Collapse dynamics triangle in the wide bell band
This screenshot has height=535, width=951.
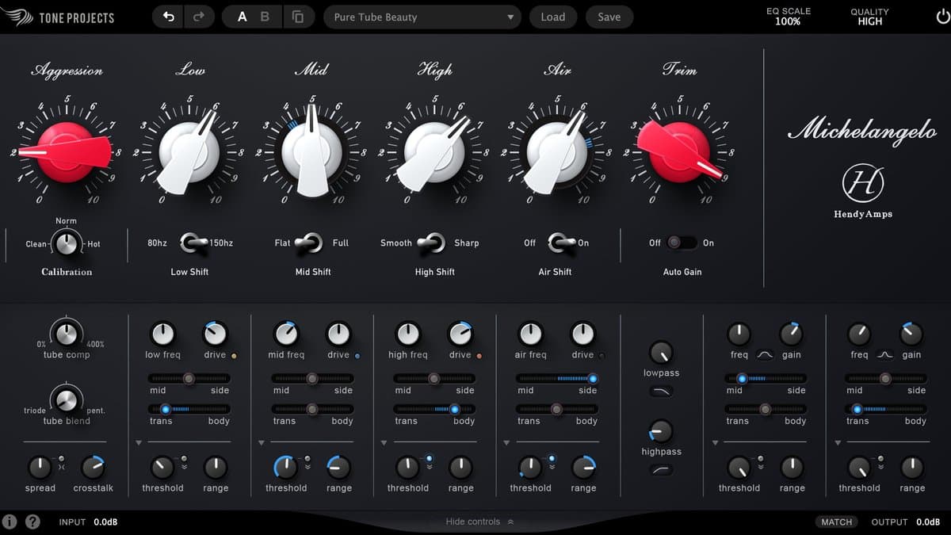[x=716, y=443]
